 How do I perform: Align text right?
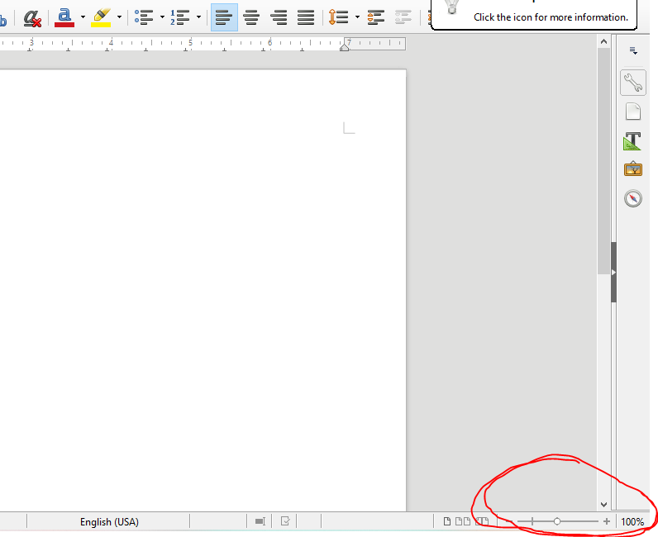[x=279, y=17]
